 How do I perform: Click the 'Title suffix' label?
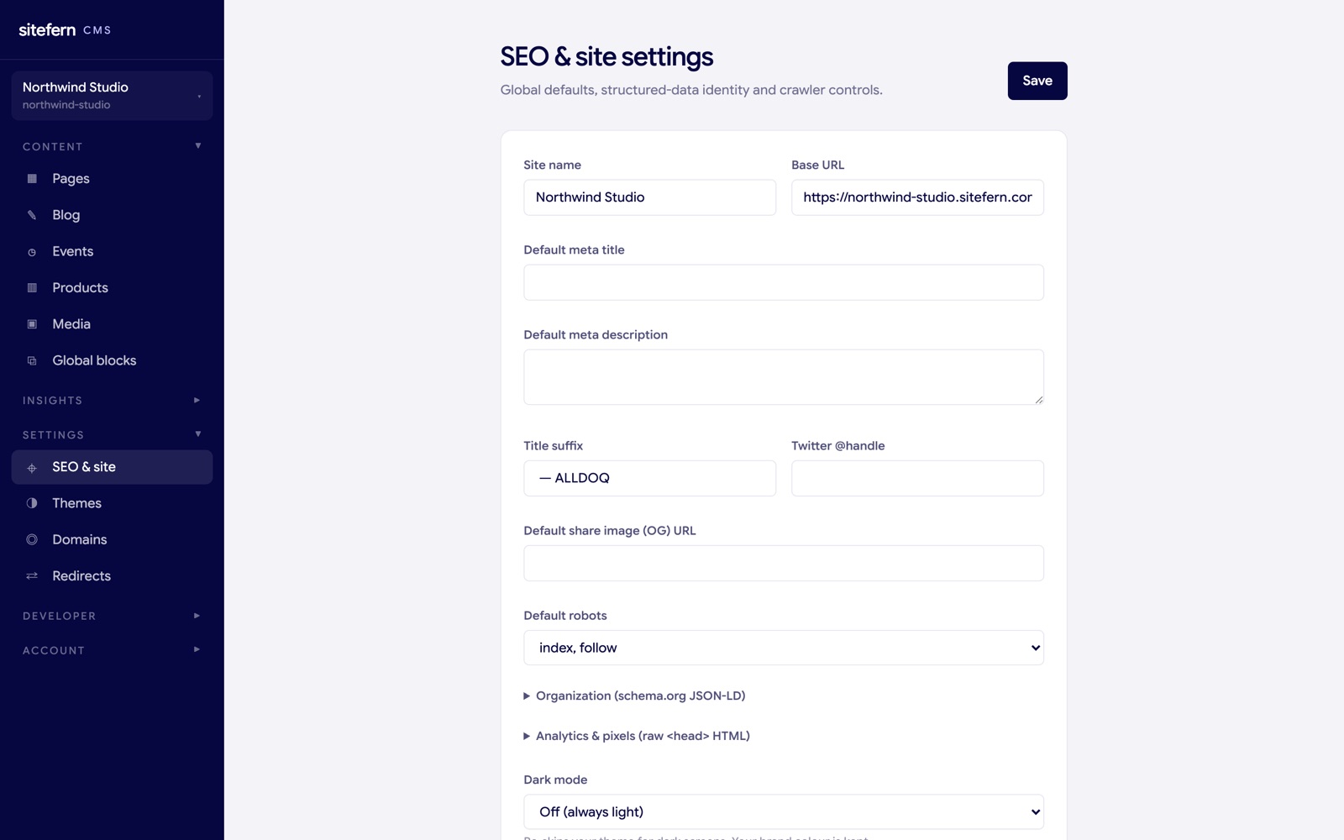[x=553, y=446]
